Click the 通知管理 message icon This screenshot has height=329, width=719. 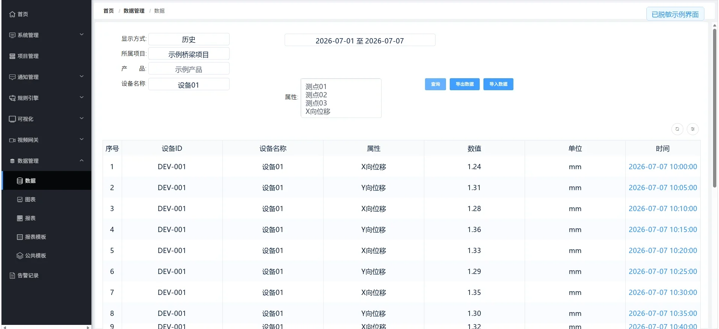(12, 77)
